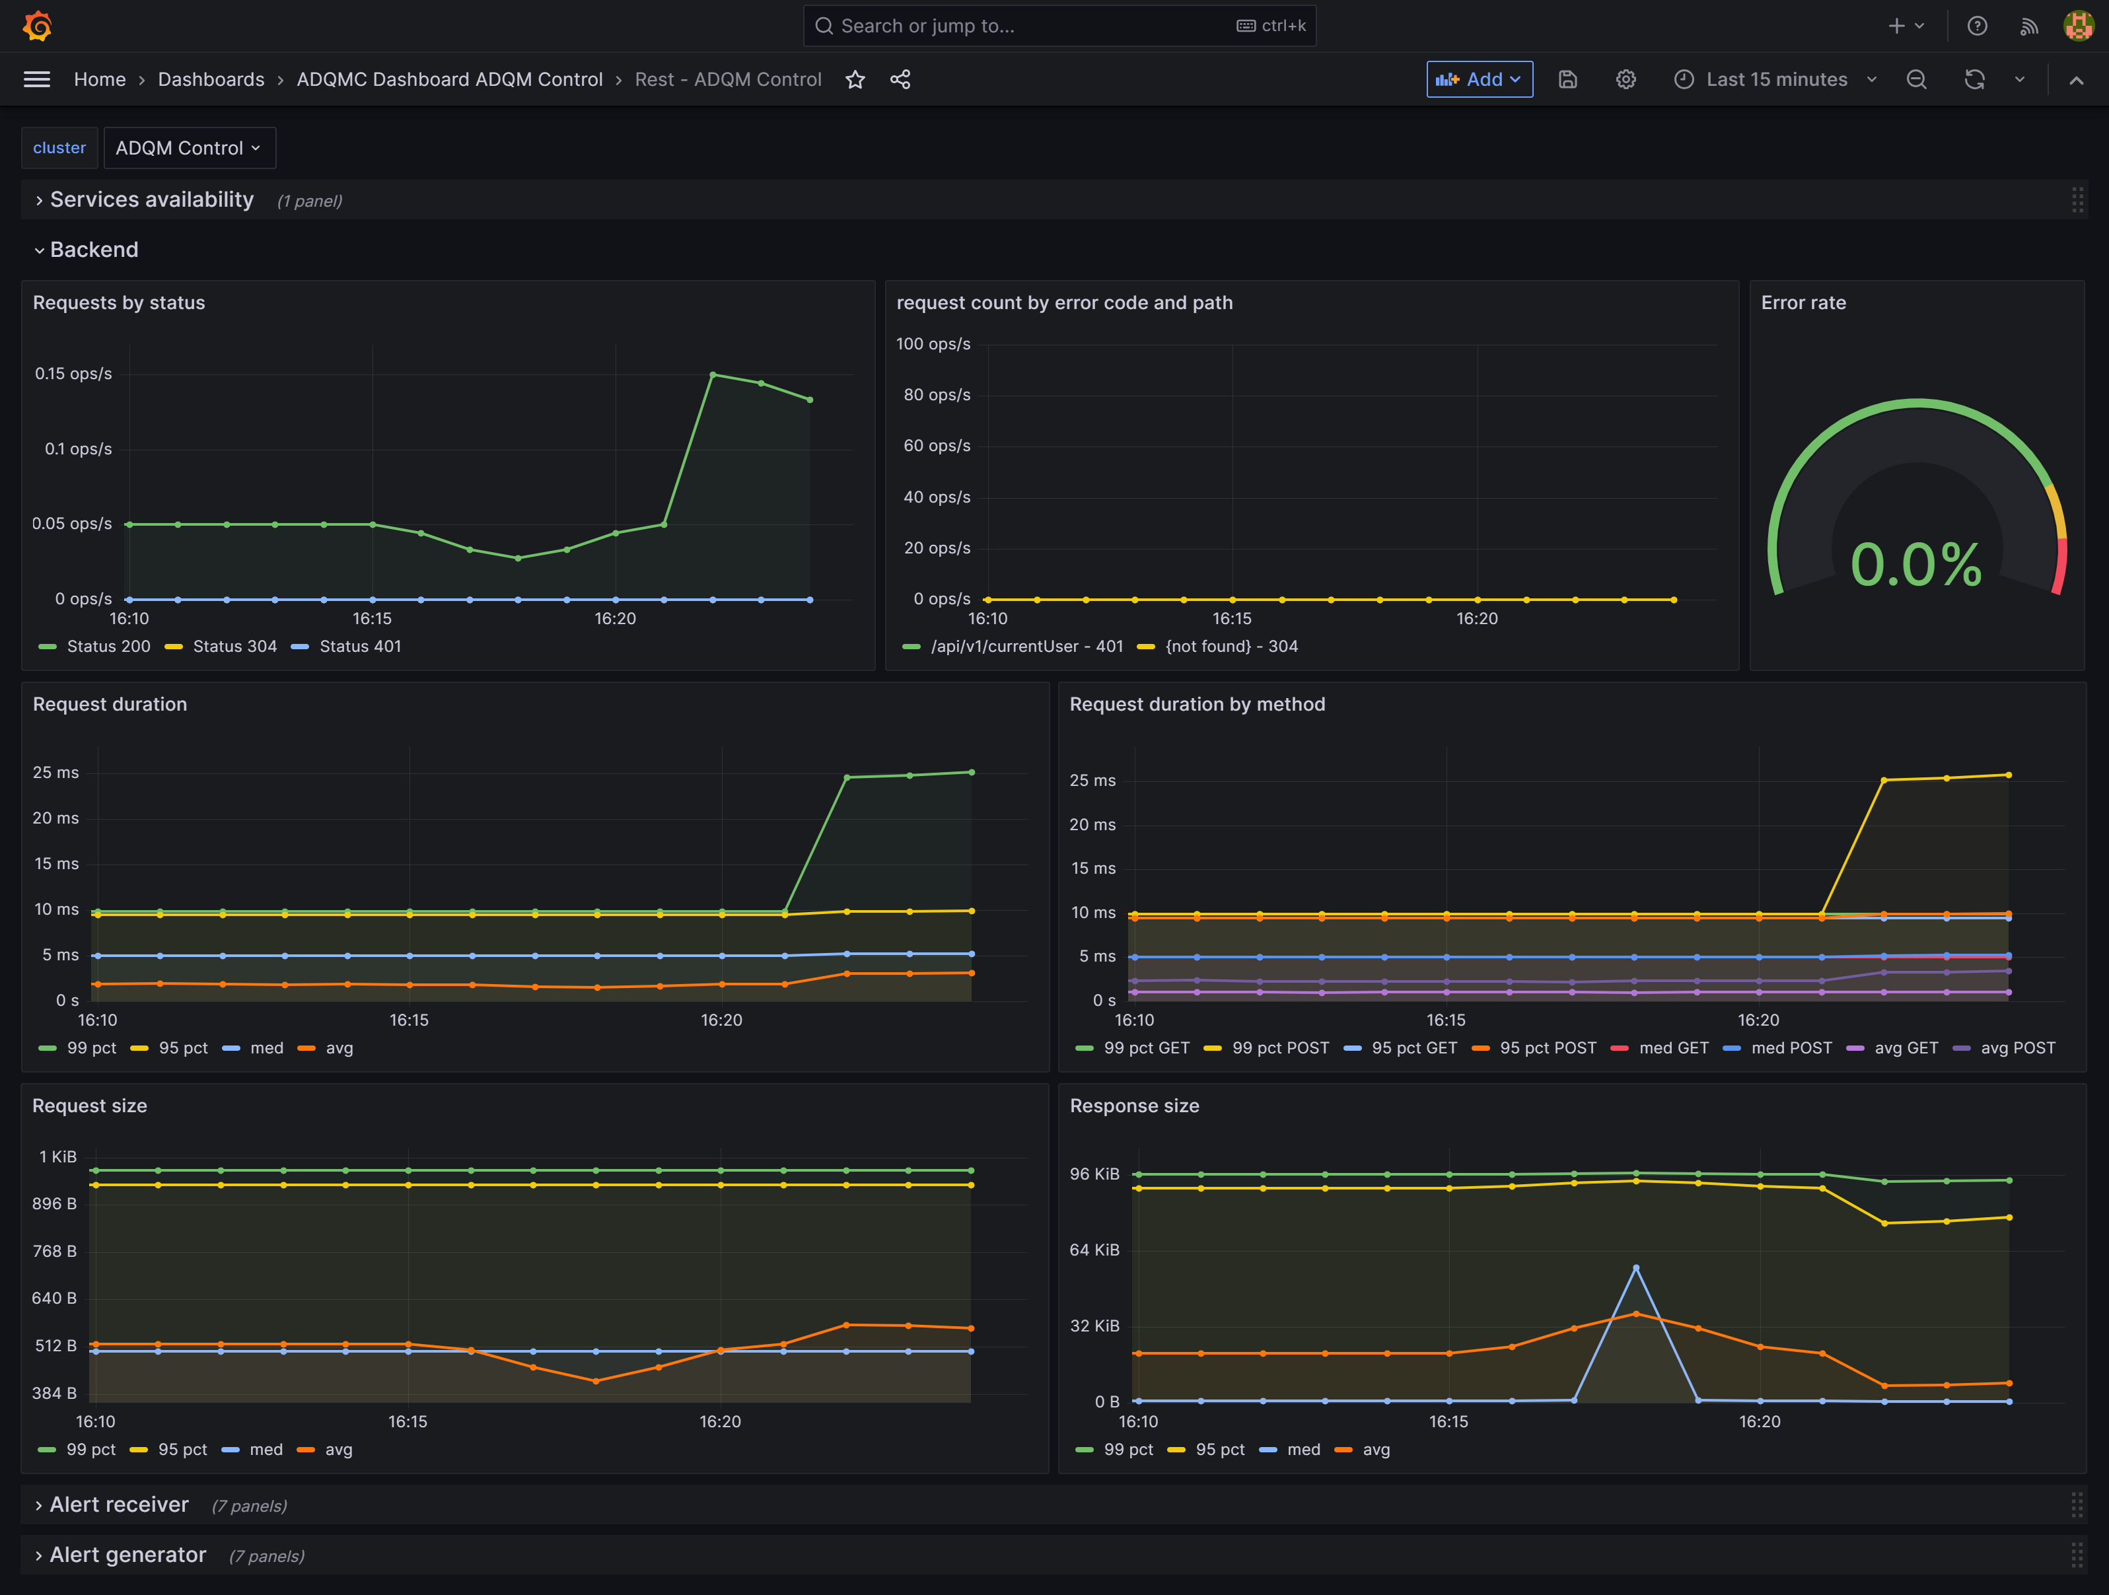This screenshot has height=1595, width=2109.
Task: Open dashboard settings gear
Action: [x=1626, y=80]
